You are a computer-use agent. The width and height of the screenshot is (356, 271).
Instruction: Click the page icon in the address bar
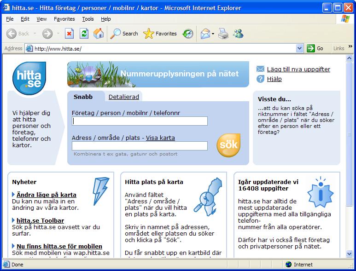tap(29, 48)
